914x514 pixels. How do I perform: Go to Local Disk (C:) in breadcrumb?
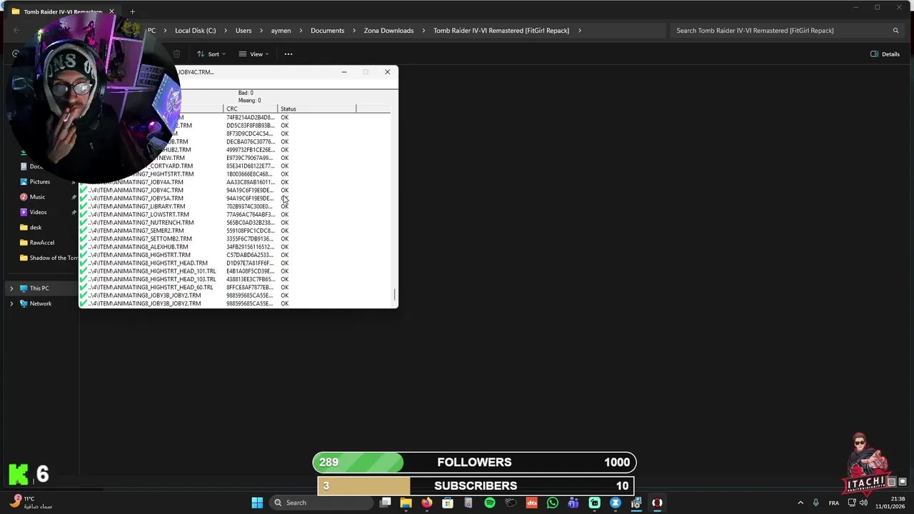click(x=195, y=31)
